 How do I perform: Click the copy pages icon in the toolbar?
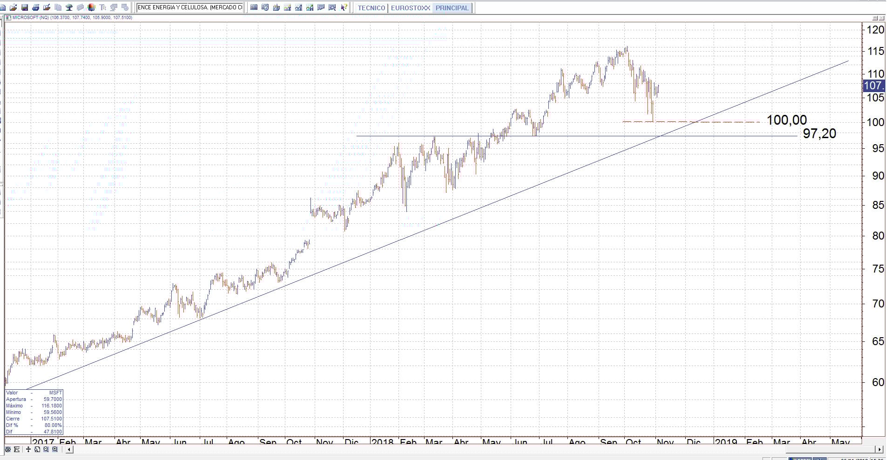[x=58, y=7]
